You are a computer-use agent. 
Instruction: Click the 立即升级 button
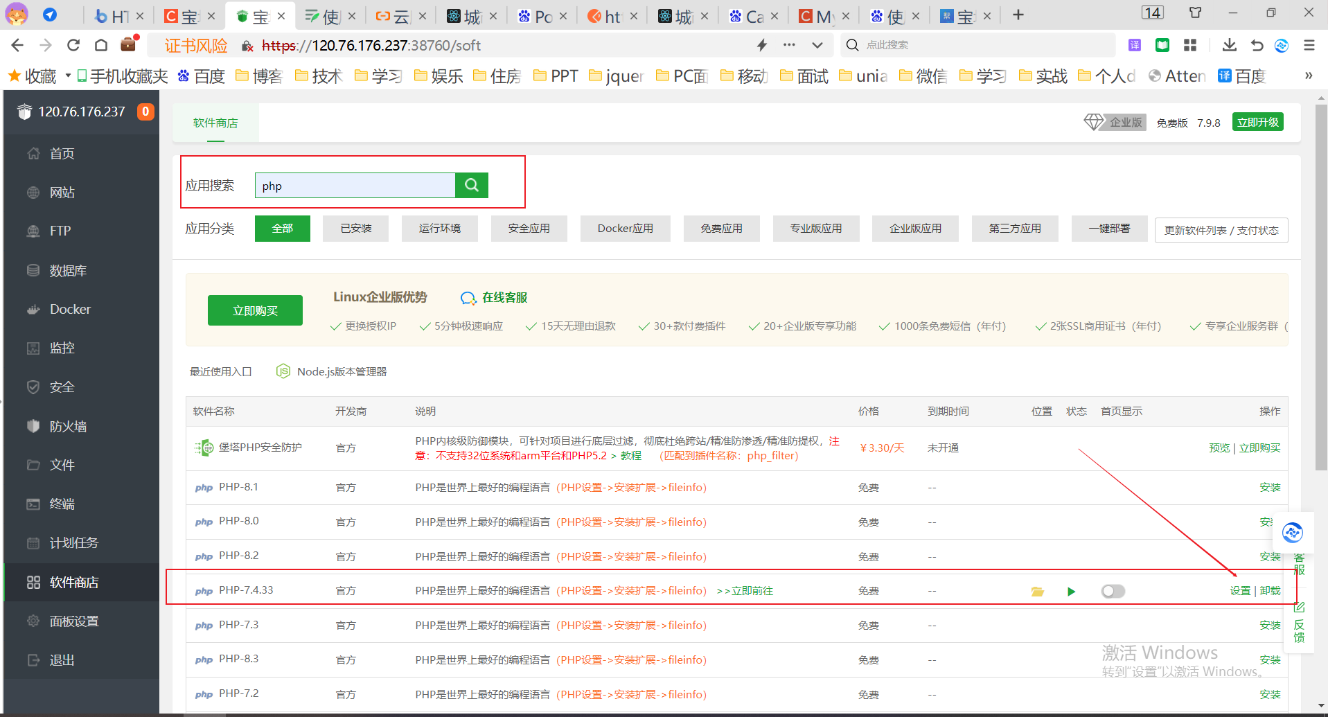1258,122
